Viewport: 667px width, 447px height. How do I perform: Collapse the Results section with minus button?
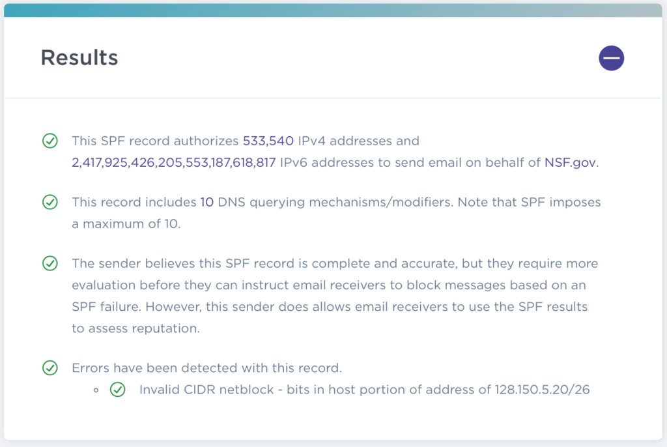pyautogui.click(x=611, y=58)
